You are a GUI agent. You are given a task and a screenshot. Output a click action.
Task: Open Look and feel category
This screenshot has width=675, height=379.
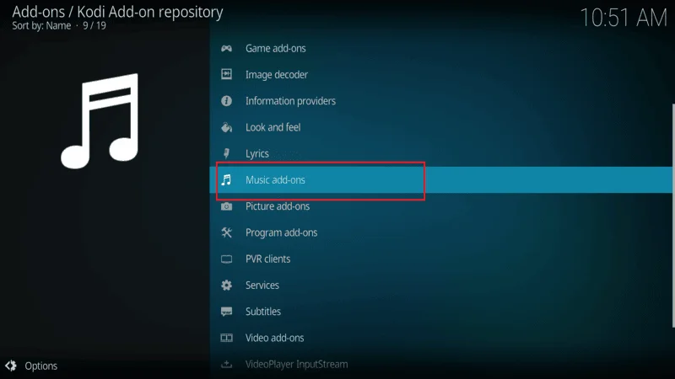pyautogui.click(x=440, y=127)
